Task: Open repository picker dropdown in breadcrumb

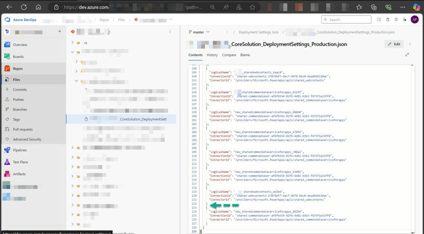Action: pos(171,19)
